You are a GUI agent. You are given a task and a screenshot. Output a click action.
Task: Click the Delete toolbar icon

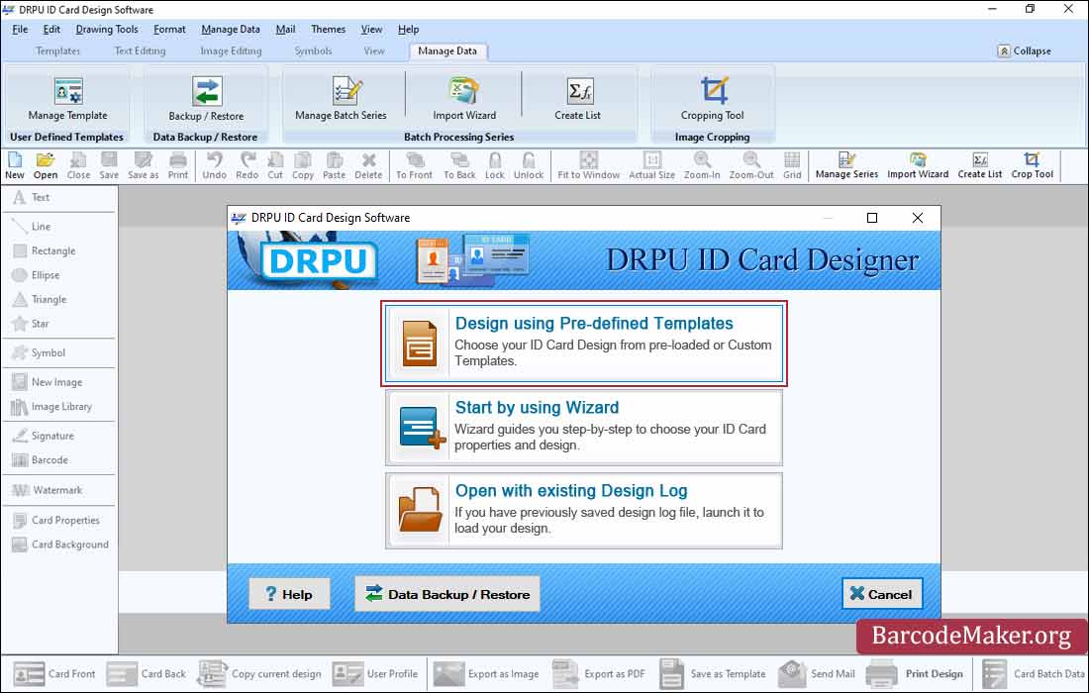pos(368,166)
